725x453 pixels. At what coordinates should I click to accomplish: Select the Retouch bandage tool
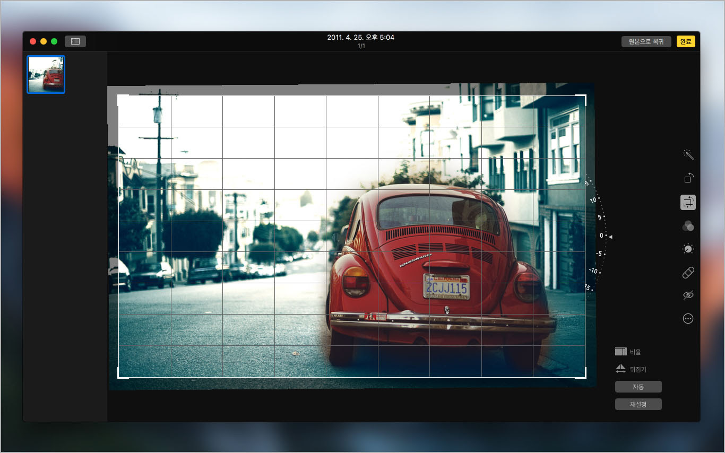pyautogui.click(x=688, y=273)
